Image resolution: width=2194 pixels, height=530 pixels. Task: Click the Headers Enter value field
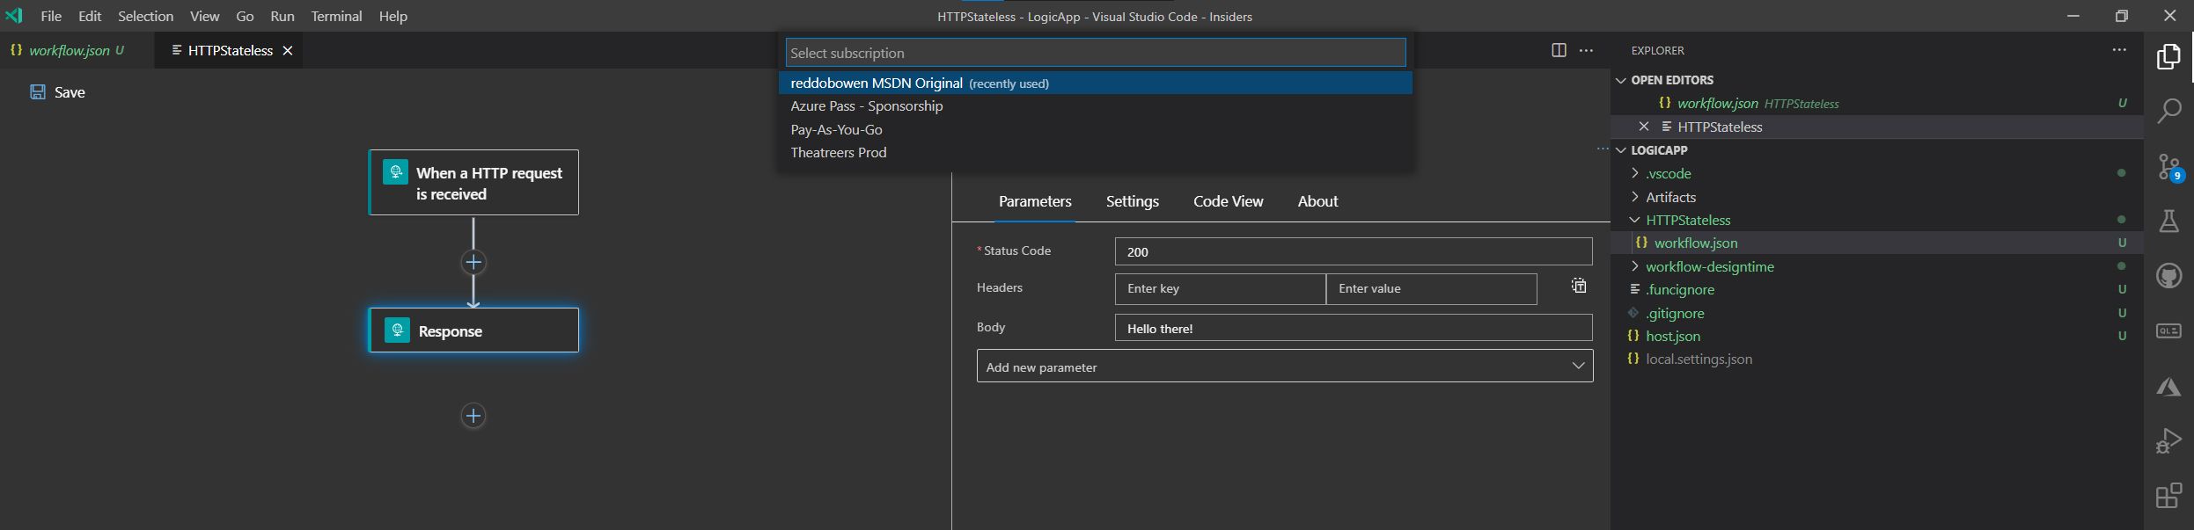coord(1431,288)
